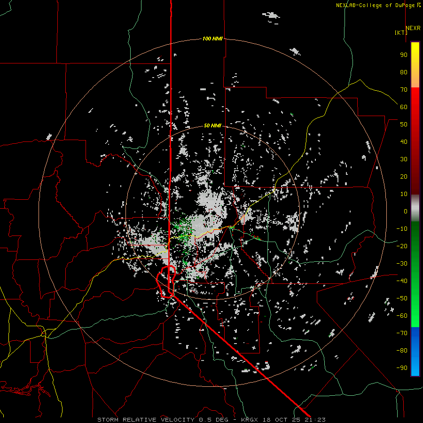The height and width of the screenshot is (423, 423).
Task: Click the blue band at the scale bottom
Action: tap(415, 352)
